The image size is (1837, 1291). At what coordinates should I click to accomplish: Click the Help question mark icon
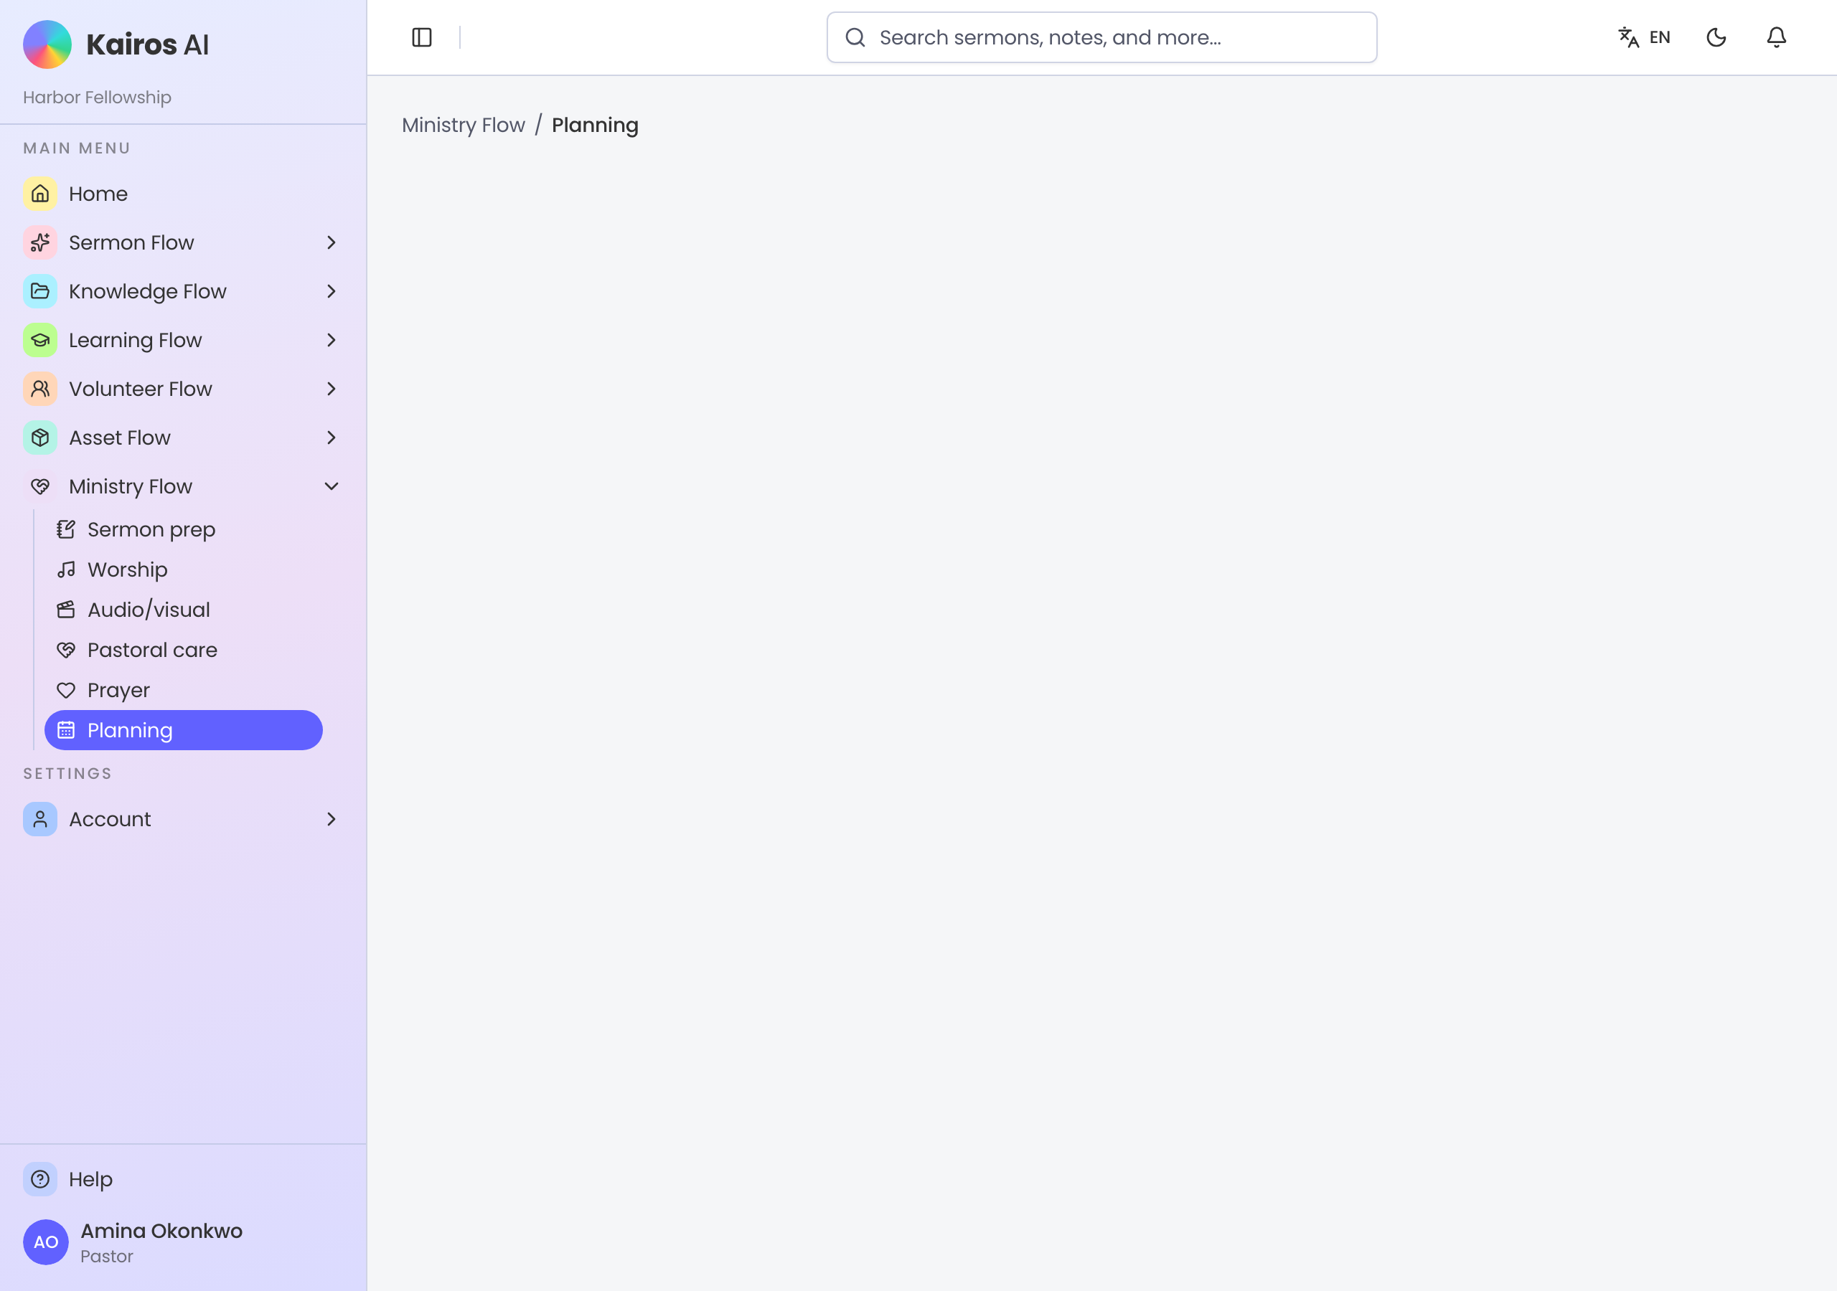click(40, 1179)
